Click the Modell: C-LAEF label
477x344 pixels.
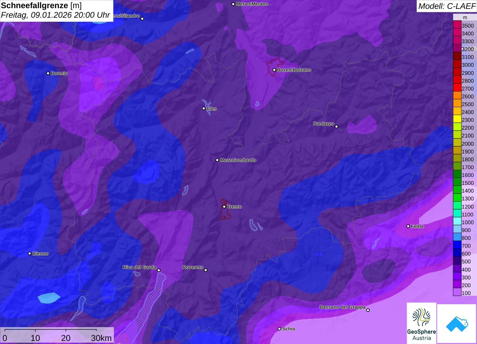447,6
